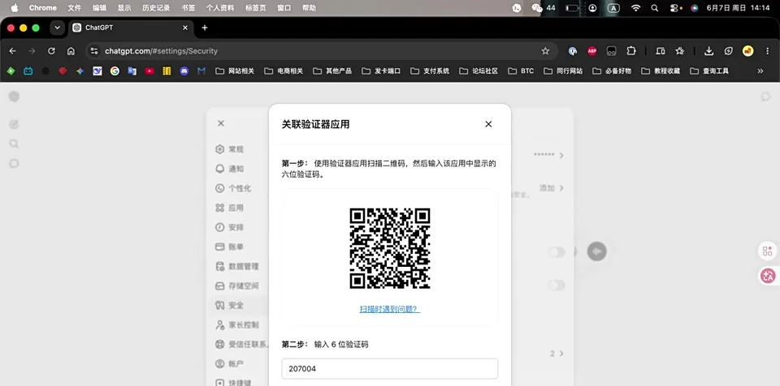
Task: Open Chrome downloads icon
Action: pos(708,51)
